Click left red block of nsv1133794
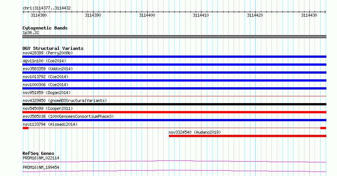This screenshot has height=176, width=337. click(x=26, y=128)
